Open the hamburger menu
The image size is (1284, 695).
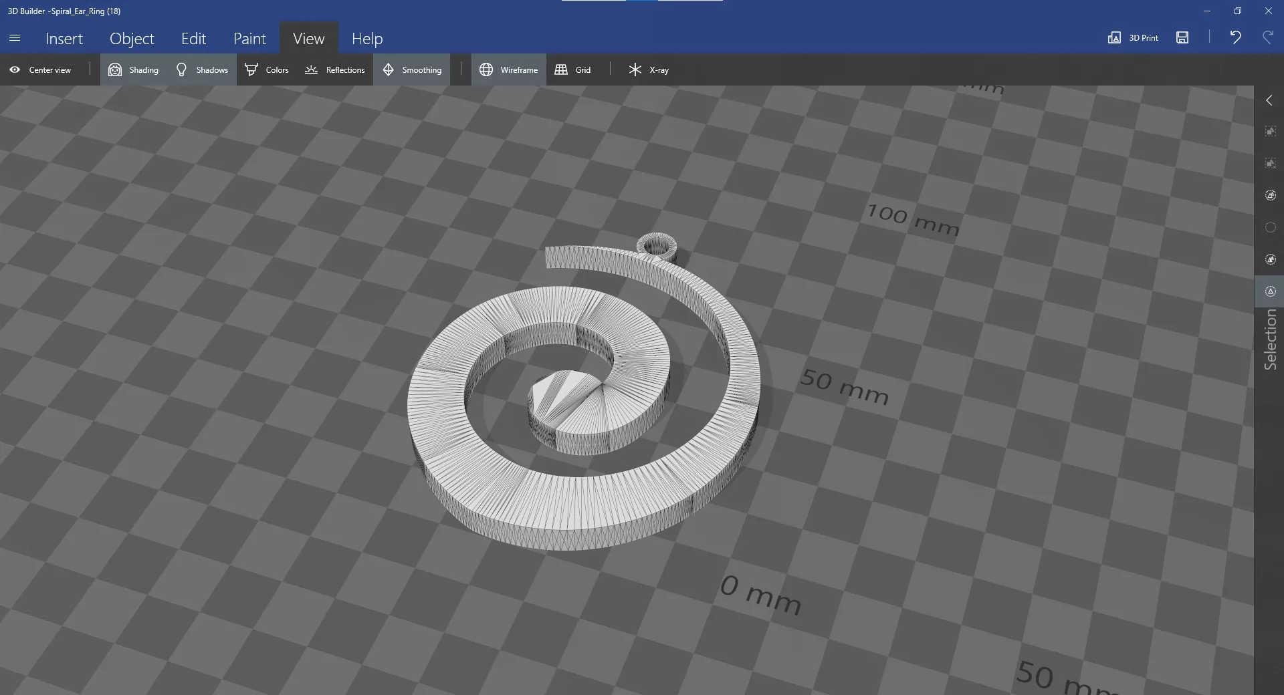click(15, 38)
